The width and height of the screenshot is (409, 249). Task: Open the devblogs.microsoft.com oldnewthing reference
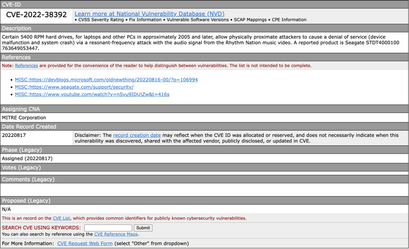pos(106,79)
